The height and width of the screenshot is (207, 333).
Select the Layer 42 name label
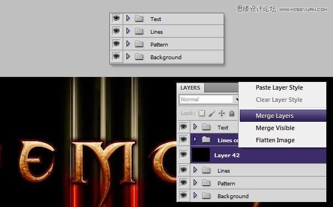[227, 156]
